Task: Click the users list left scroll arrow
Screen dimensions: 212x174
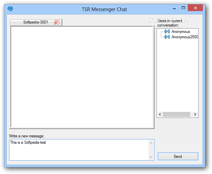Action: (x=160, y=114)
